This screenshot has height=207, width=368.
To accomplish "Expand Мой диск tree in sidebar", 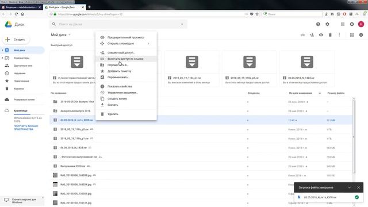I will [x=2, y=50].
